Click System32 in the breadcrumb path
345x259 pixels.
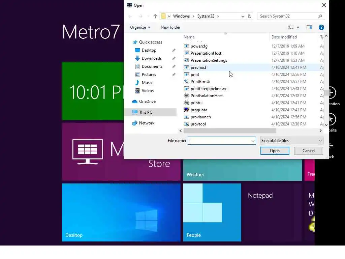coord(206,16)
